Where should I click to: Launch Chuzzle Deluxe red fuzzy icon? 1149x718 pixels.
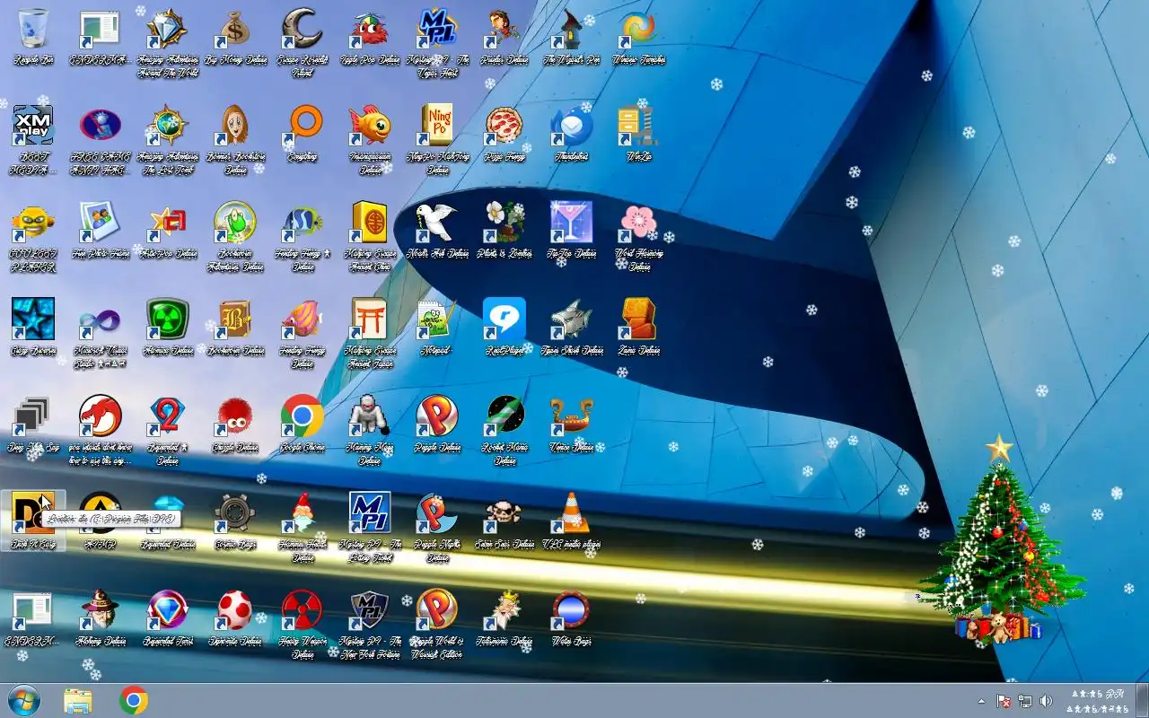235,416
